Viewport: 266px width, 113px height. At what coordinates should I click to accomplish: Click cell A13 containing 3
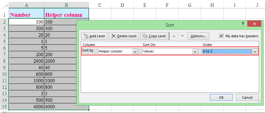tap(27, 94)
